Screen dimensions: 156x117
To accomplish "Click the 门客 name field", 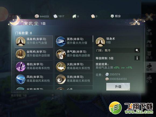I will click(115, 50).
